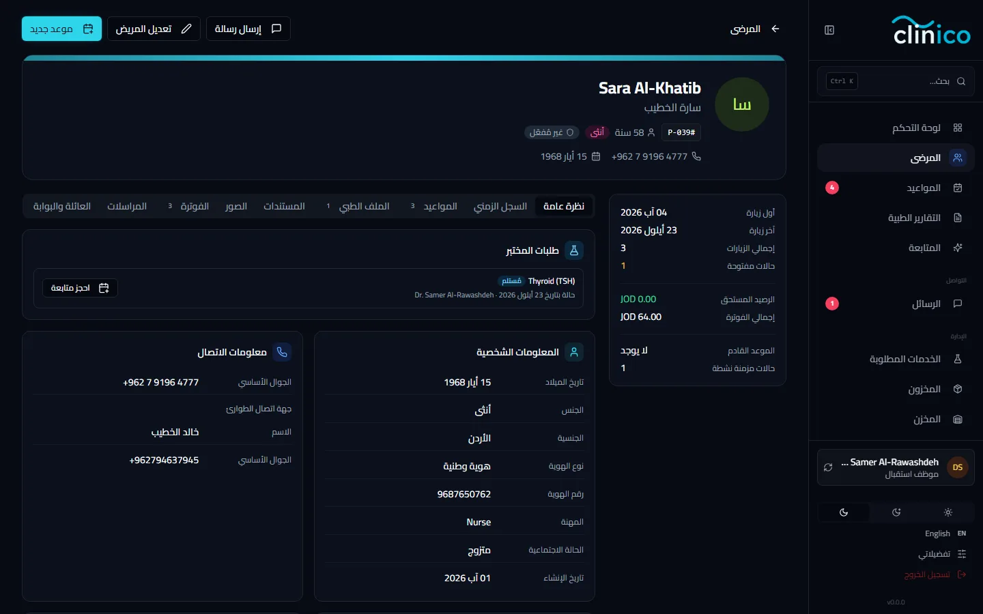Switch to the الملف الطبي tab

pyautogui.click(x=358, y=206)
